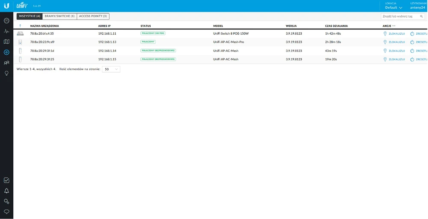This screenshot has height=219, width=428.
Task: Click Zlokalizuj for the UniFi Switch 8 POE-150W
Action: point(394,33)
